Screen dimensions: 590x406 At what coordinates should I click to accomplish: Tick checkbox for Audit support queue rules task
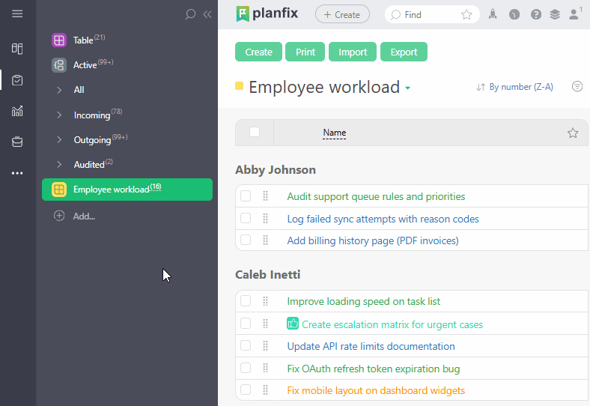tap(246, 196)
